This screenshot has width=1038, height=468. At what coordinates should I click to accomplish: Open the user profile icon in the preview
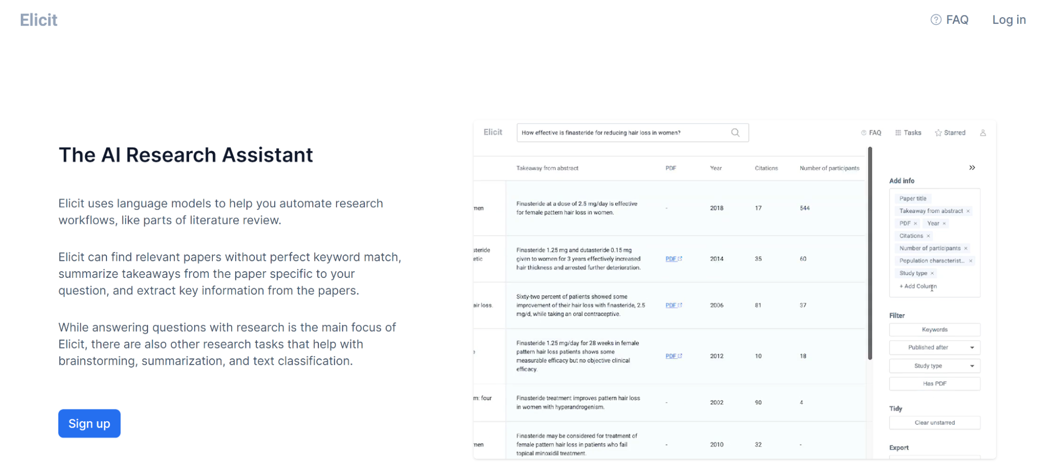click(982, 133)
